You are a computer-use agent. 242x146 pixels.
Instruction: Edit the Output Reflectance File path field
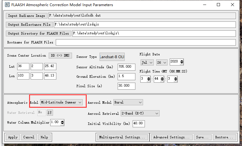(x=145, y=24)
